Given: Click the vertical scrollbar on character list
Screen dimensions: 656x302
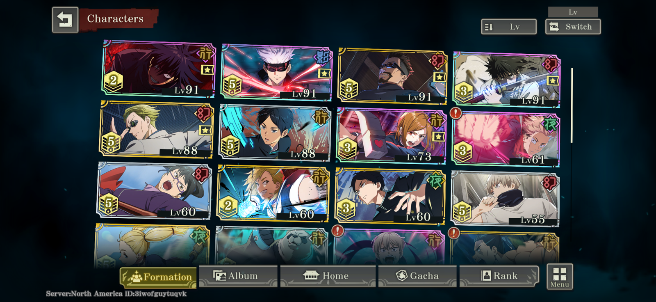Looking at the screenshot, I should click(x=572, y=106).
